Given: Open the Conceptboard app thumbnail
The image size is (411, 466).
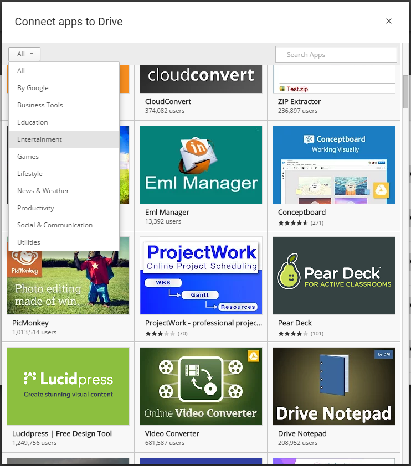Looking at the screenshot, I should click(334, 165).
